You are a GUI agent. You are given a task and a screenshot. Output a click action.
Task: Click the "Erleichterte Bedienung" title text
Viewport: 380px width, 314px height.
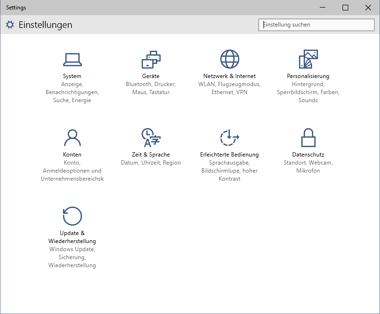tap(229, 155)
